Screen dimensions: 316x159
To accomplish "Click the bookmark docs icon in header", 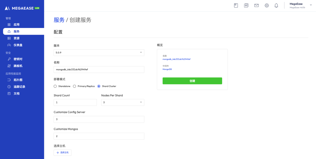I will click(x=236, y=6).
